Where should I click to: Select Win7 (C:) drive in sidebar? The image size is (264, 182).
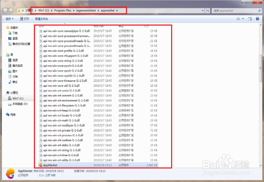16,98
